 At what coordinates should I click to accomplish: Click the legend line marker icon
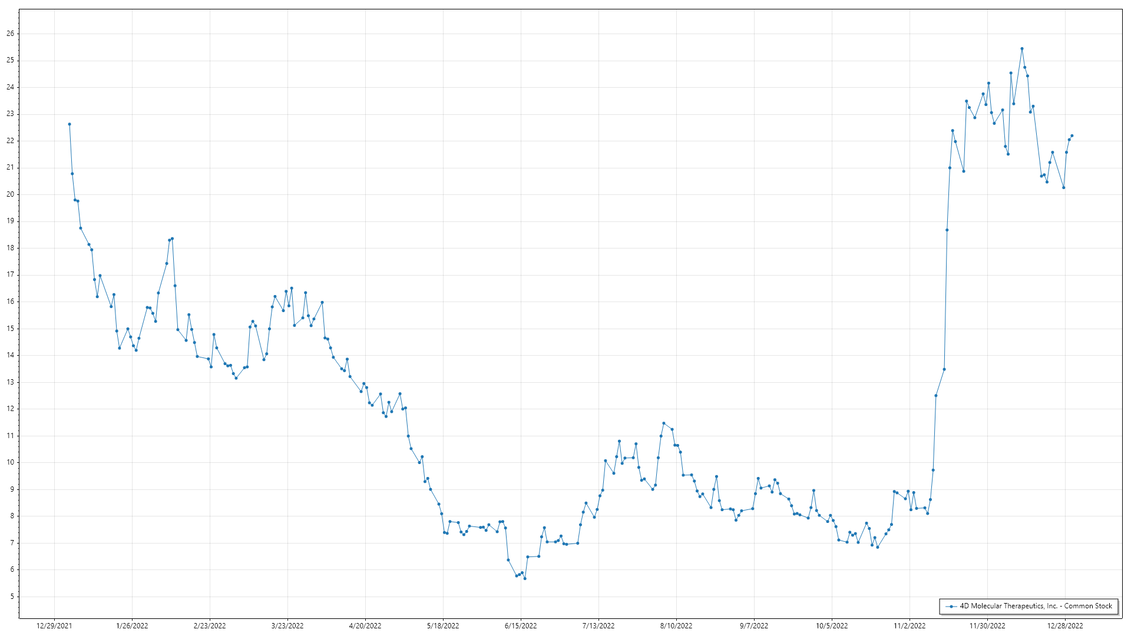[x=951, y=606]
